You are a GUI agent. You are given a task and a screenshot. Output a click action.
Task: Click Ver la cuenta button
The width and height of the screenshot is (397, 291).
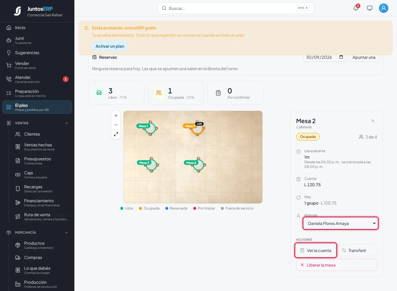[x=316, y=250]
